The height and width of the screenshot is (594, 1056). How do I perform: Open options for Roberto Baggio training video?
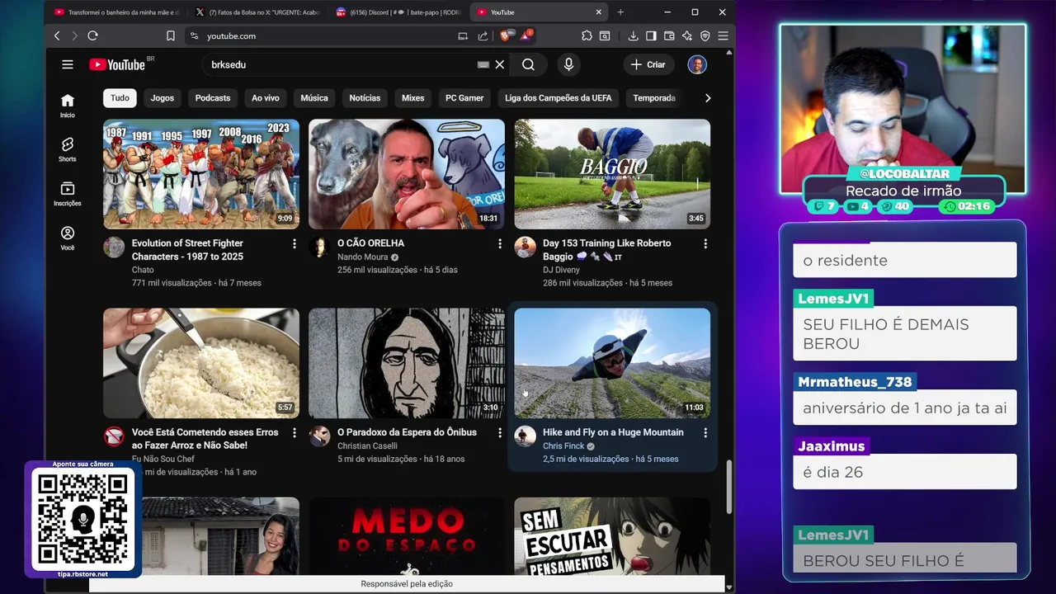[705, 243]
